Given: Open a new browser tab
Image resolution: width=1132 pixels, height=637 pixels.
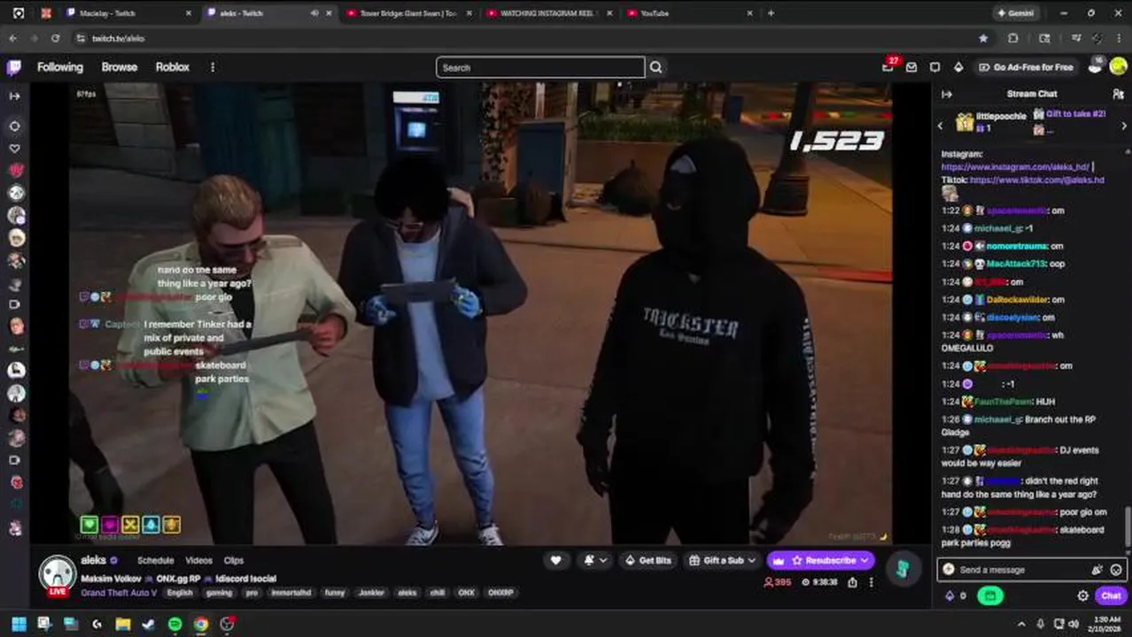Looking at the screenshot, I should pyautogui.click(x=771, y=13).
